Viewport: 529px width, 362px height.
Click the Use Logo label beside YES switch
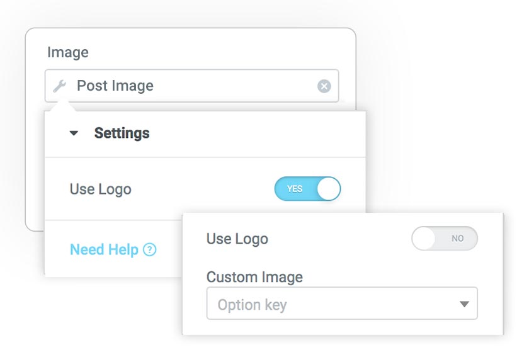pos(101,189)
